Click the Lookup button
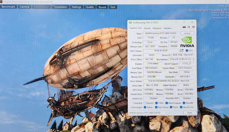 point(187,33)
